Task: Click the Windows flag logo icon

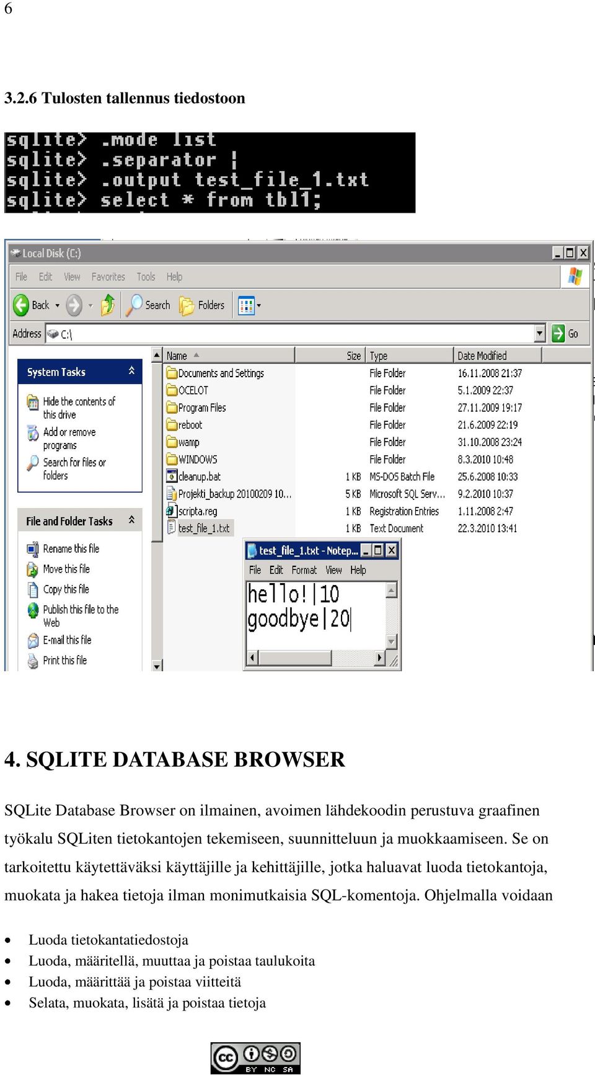Action: pyautogui.click(x=575, y=276)
